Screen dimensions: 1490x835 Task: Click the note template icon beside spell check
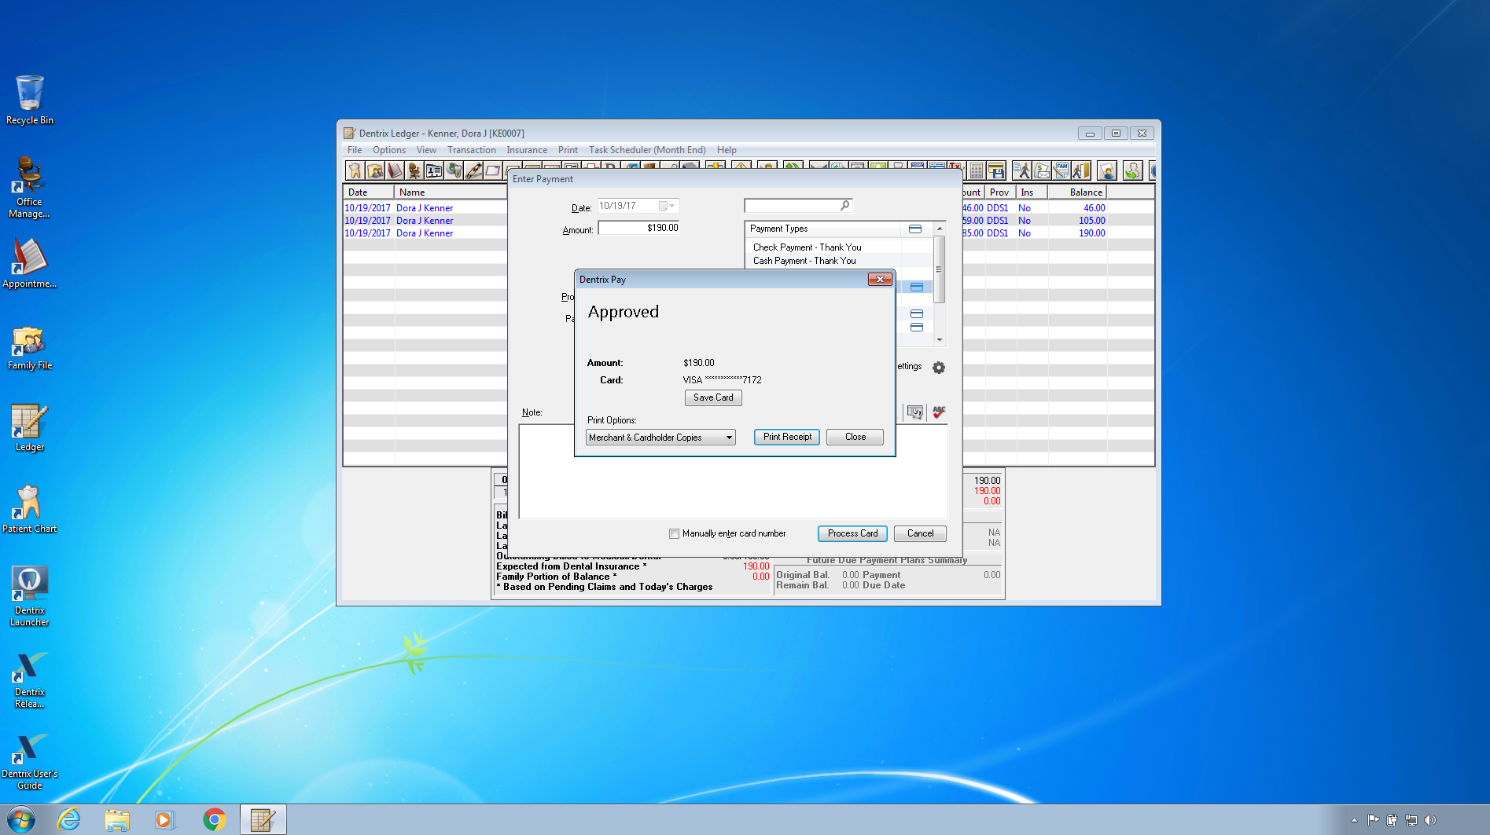[x=914, y=412]
